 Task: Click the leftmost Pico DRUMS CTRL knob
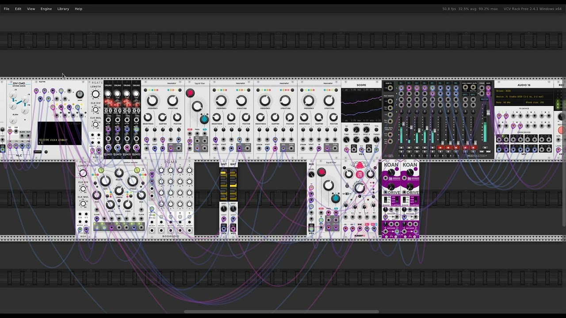point(108,94)
